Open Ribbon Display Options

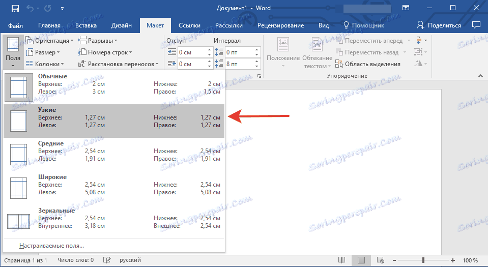click(x=406, y=8)
